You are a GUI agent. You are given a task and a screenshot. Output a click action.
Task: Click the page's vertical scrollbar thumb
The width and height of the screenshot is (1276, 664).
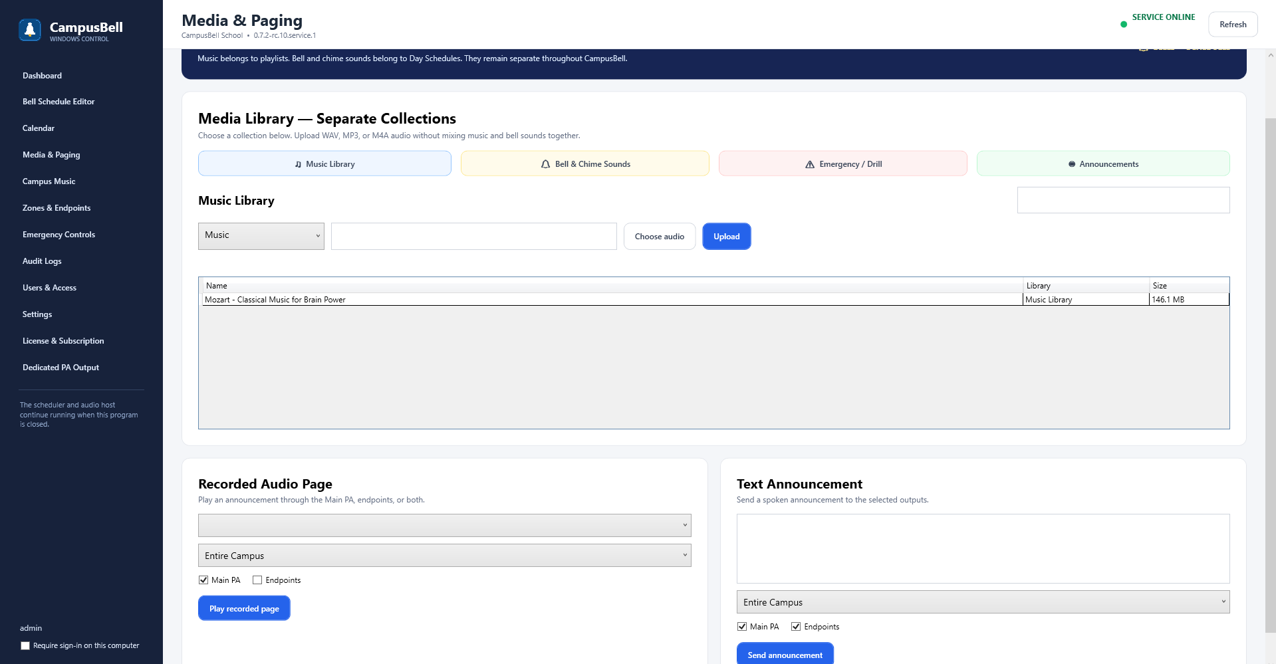[1271, 376]
